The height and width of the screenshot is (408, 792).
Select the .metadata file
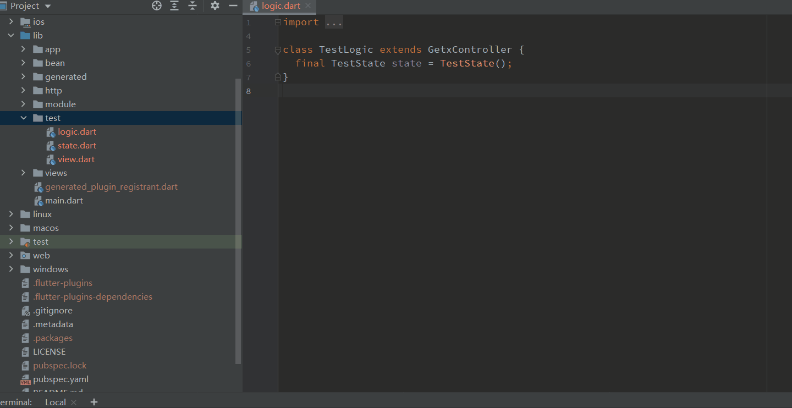(x=53, y=324)
